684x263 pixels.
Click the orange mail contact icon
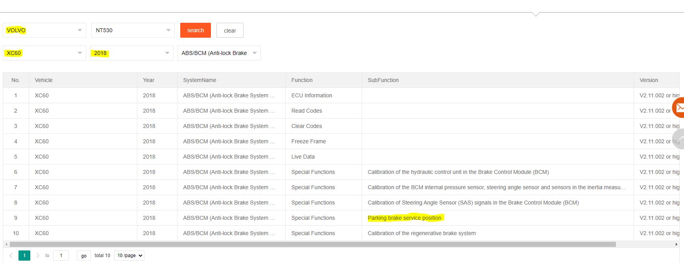[678, 108]
